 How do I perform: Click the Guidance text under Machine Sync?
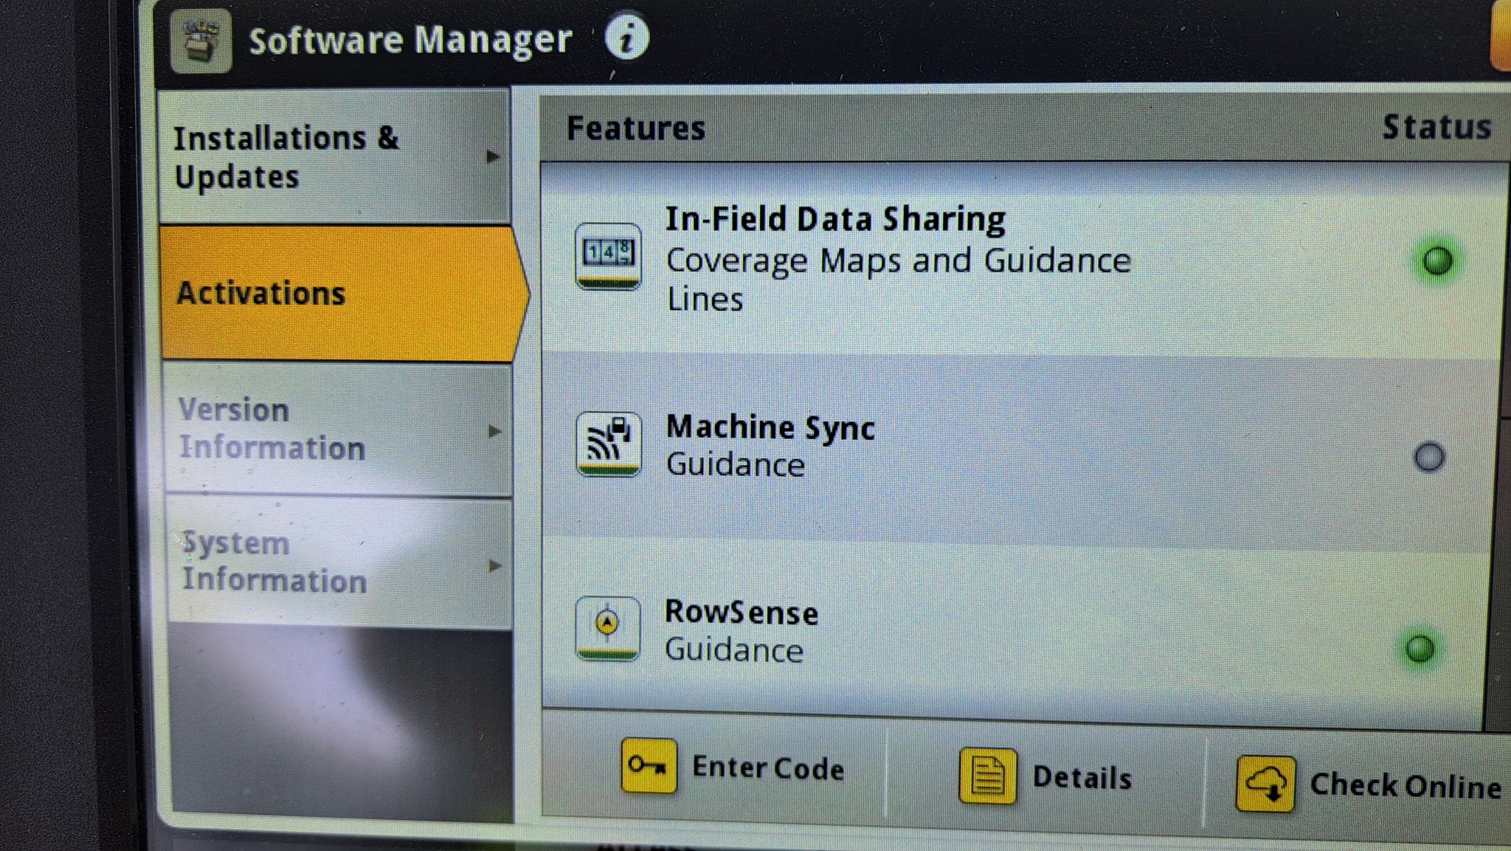click(735, 465)
